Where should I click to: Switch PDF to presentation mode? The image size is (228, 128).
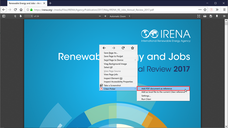point(199,16)
